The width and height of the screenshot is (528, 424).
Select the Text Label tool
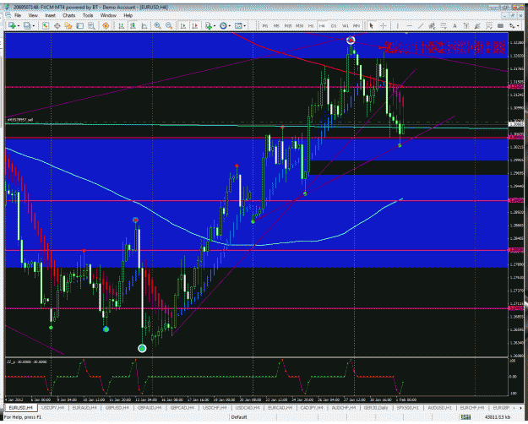pos(466,25)
